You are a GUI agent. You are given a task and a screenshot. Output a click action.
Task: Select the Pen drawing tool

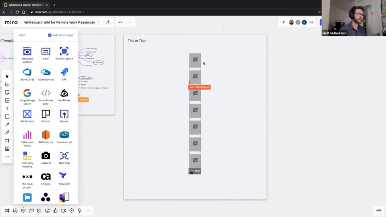(x=7, y=133)
